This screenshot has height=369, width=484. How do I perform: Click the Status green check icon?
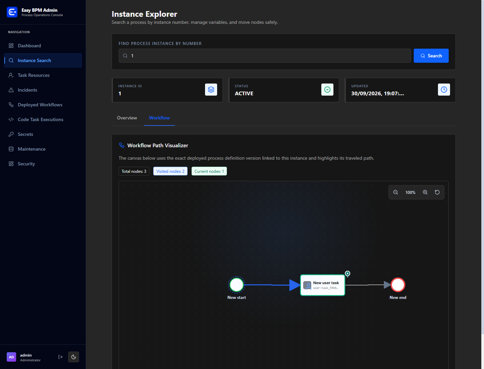[x=327, y=90]
